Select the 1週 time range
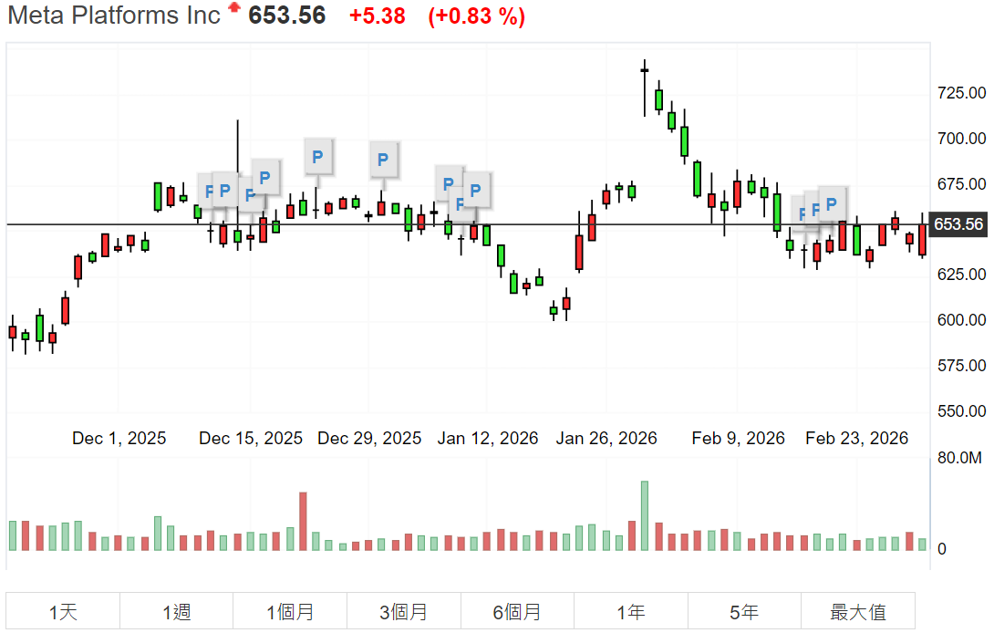The width and height of the screenshot is (994, 633). [176, 612]
